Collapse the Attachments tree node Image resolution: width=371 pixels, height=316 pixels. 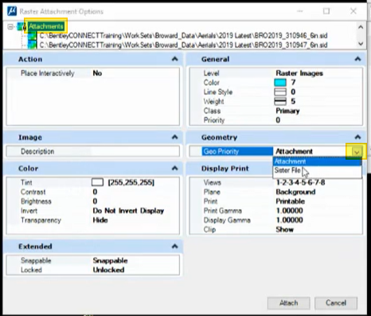pos(10,26)
